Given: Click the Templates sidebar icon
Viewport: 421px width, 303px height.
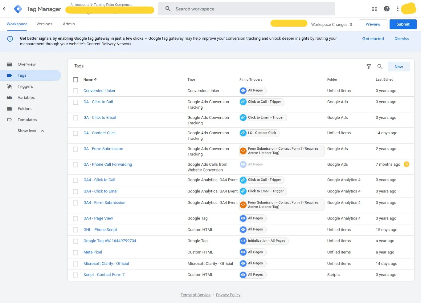Looking at the screenshot, I should [x=10, y=120].
